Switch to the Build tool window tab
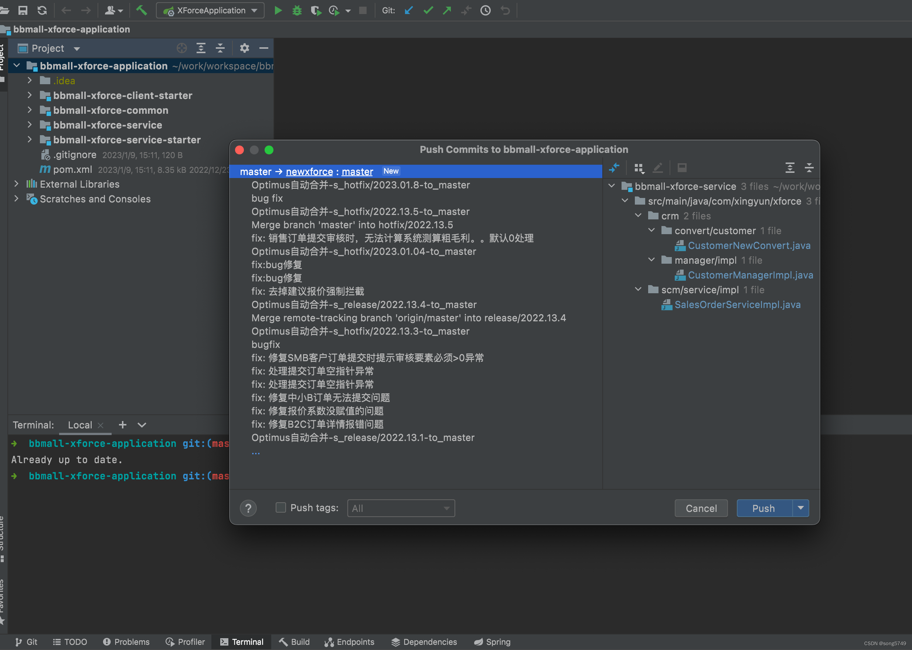 [295, 642]
